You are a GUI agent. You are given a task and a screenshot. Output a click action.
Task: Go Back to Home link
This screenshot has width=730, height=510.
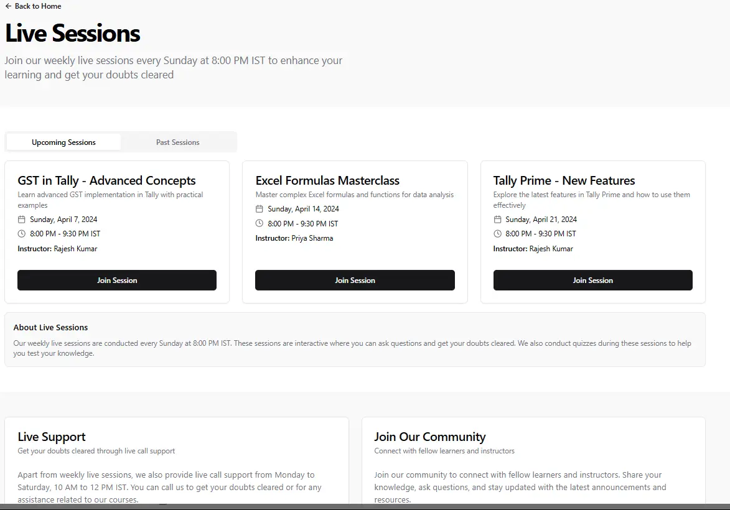pyautogui.click(x=33, y=6)
